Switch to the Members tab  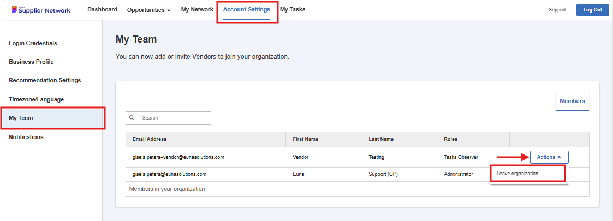pos(572,101)
